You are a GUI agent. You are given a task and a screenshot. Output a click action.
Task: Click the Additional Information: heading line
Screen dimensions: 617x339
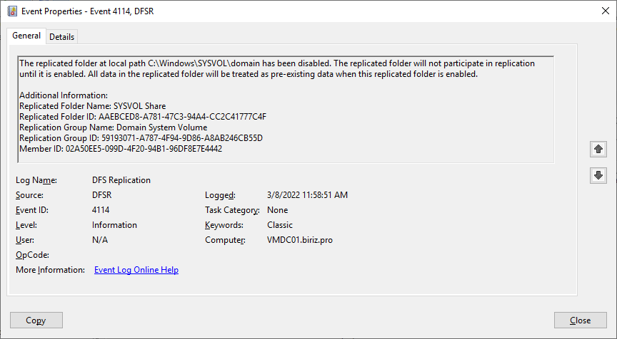click(64, 95)
